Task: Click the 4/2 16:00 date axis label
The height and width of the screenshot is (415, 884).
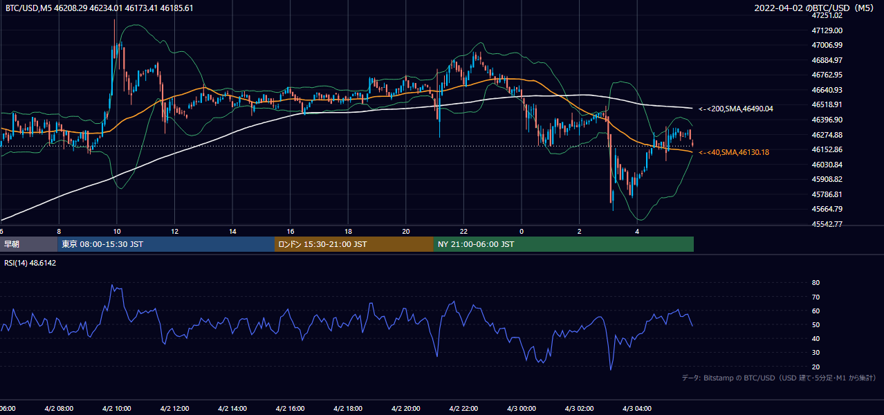Action: (291, 409)
